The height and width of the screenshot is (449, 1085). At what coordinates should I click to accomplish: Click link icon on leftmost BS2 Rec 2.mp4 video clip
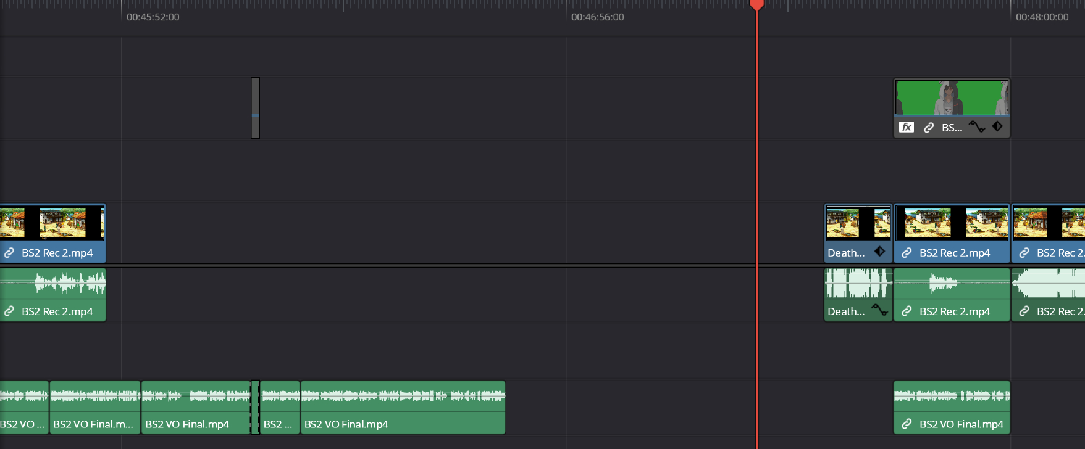tap(9, 253)
